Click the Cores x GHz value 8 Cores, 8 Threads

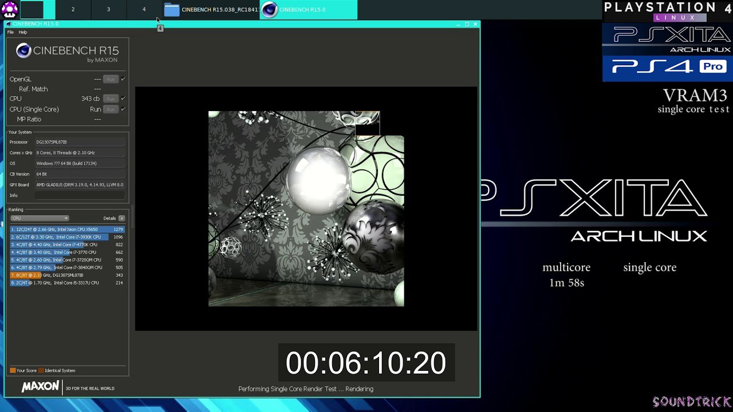[x=80, y=153]
